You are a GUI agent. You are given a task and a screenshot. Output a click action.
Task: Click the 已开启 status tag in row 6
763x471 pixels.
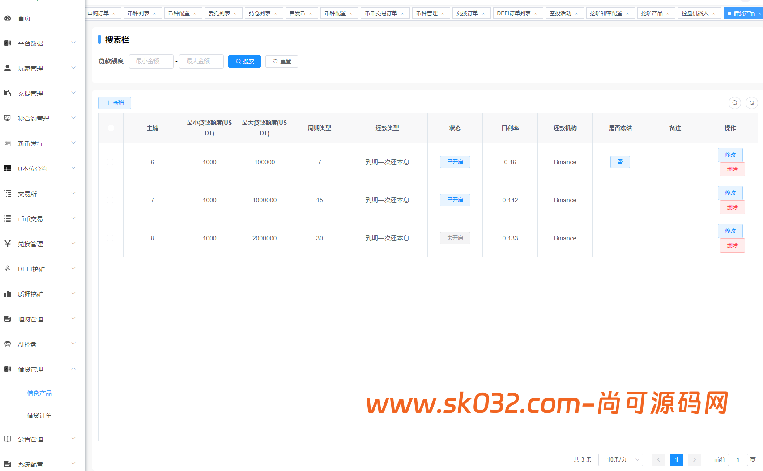tap(455, 162)
